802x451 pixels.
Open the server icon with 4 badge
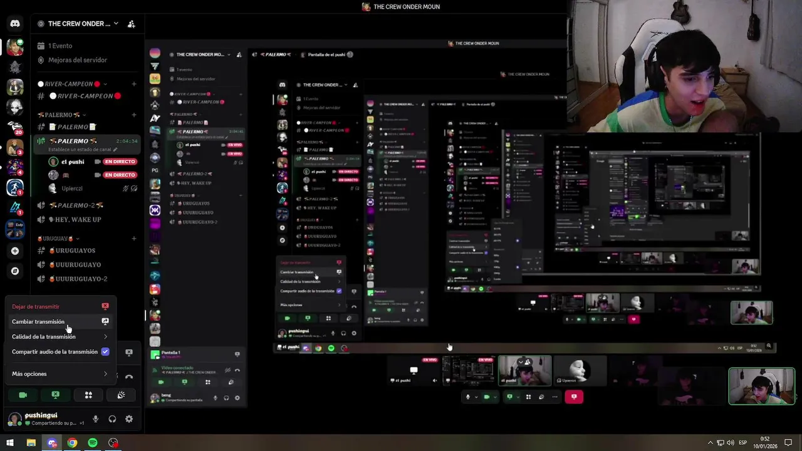pos(15,167)
